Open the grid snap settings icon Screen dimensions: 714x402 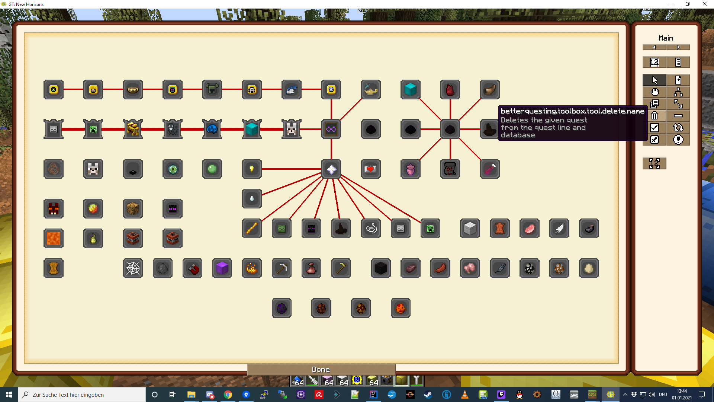[x=654, y=163]
